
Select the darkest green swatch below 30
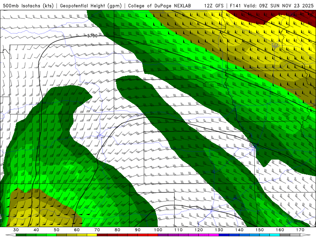pyautogui.click(x=21, y=235)
